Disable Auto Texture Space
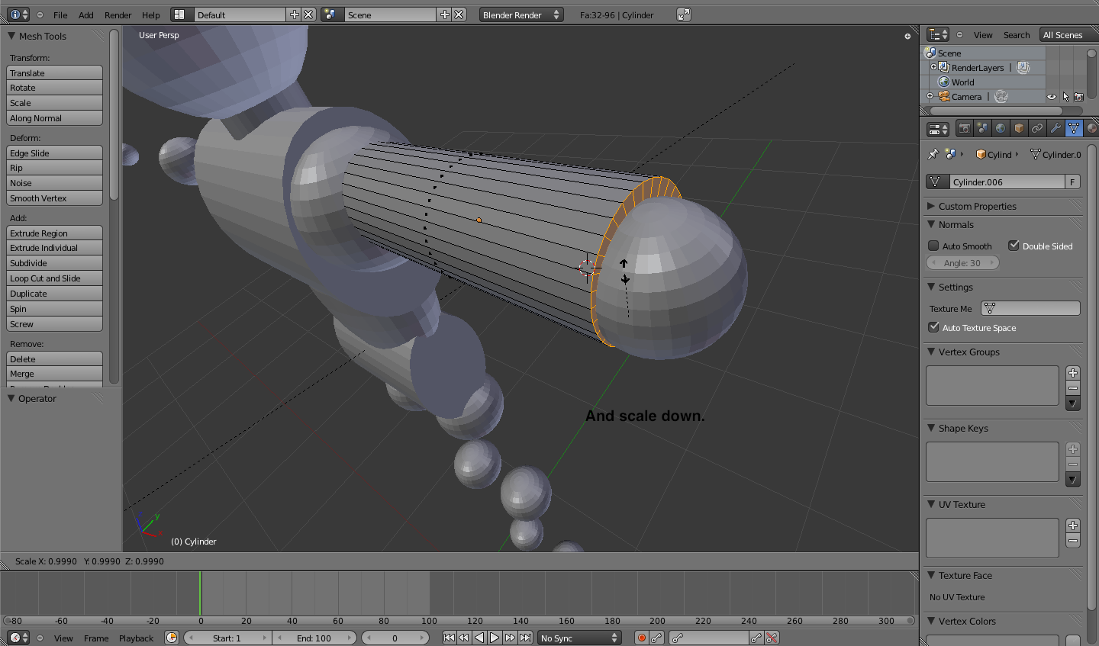Image resolution: width=1099 pixels, height=646 pixels. [x=933, y=327]
